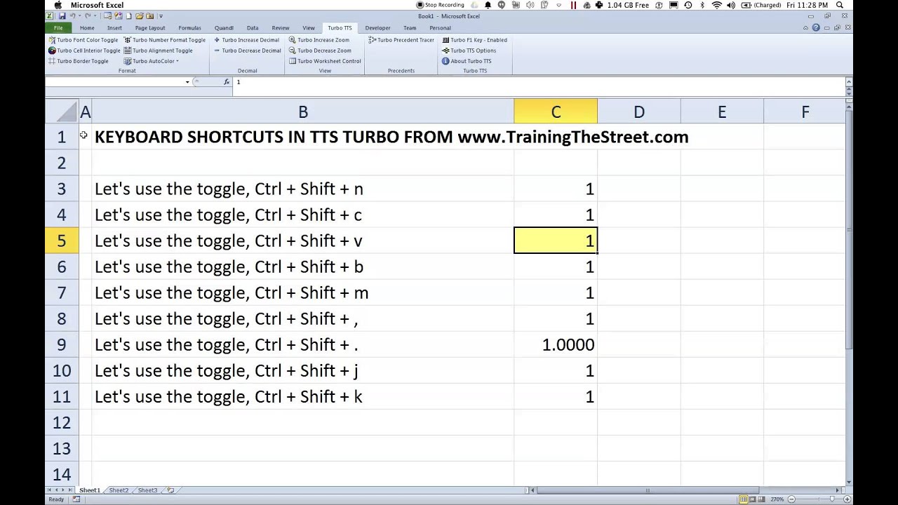
Task: Open the File tab
Action: tap(58, 28)
